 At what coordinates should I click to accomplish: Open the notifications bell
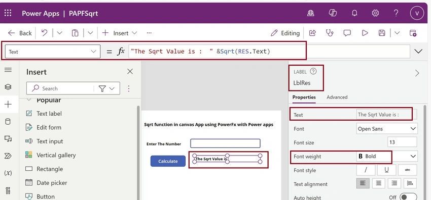point(354,13)
